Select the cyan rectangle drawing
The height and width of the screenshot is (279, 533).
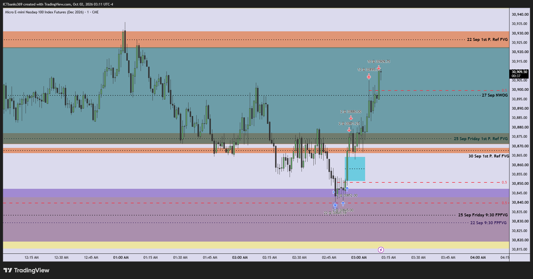coord(355,169)
